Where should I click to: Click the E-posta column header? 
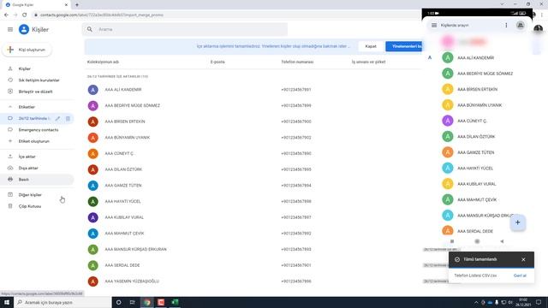[x=217, y=62]
